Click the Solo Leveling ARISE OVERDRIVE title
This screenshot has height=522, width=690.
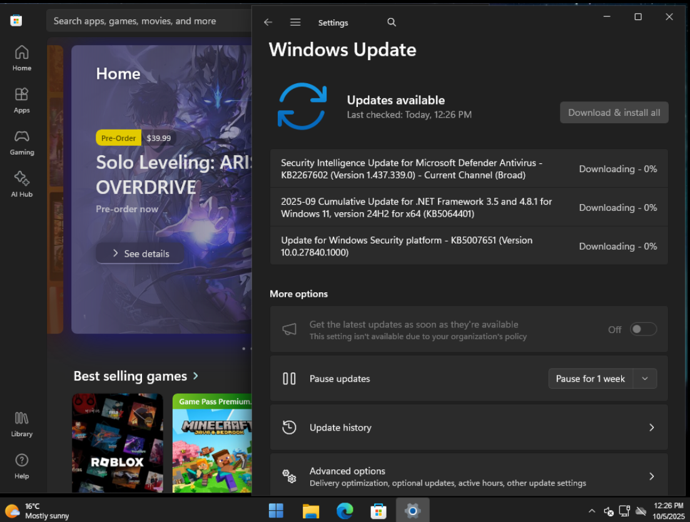pyautogui.click(x=174, y=175)
